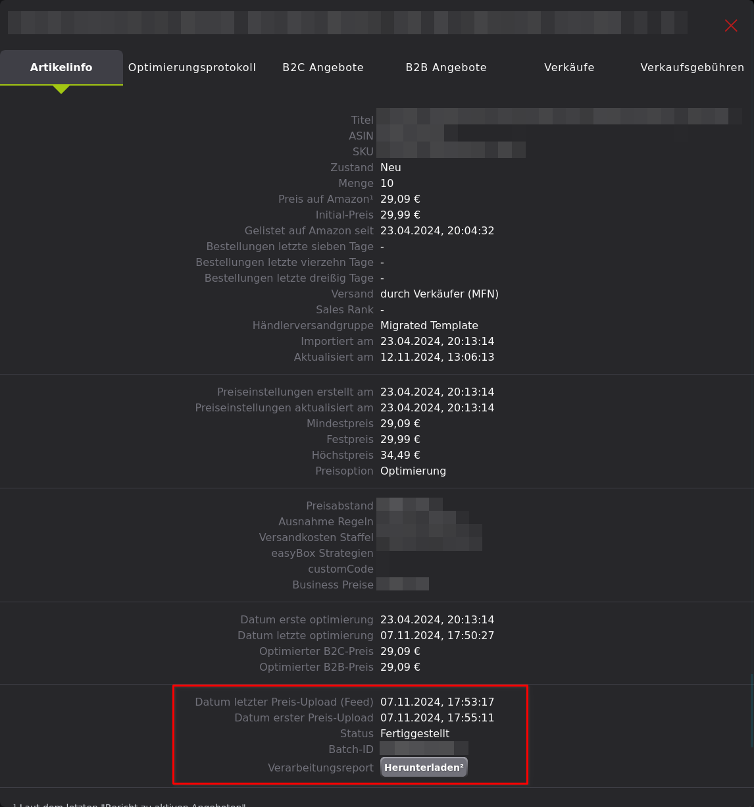This screenshot has width=754, height=807.
Task: Click the Preiseinstellungen aktualisiert am date value
Action: [437, 407]
